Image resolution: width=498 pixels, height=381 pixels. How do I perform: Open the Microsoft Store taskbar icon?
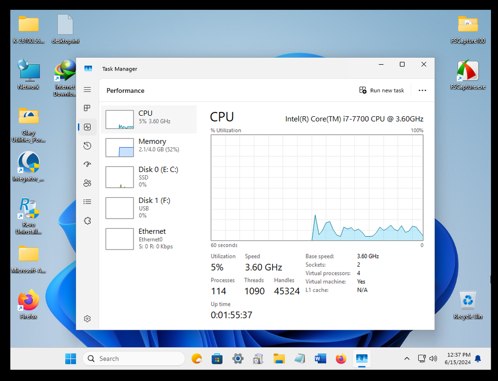pos(217,359)
